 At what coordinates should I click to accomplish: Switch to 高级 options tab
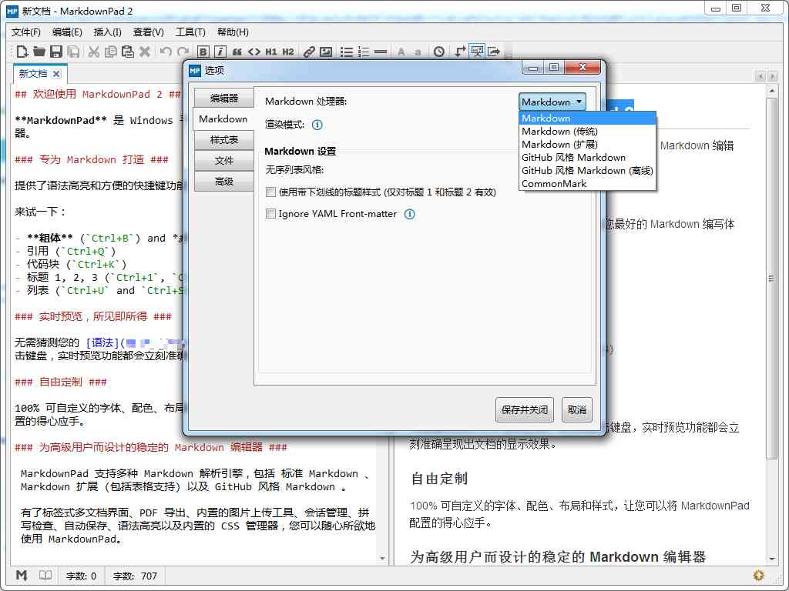tap(224, 182)
